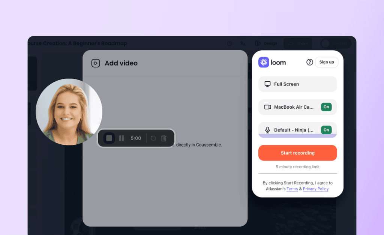Turn off the MacBook Air camera toggle
384x235 pixels.
326,107
